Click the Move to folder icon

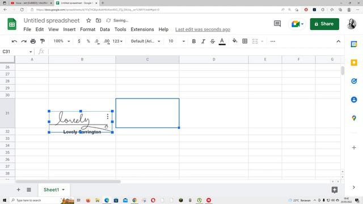point(98,20)
